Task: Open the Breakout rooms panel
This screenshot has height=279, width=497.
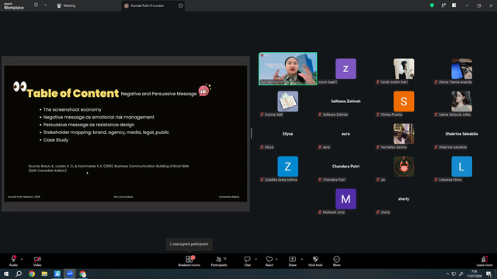Action: click(189, 261)
